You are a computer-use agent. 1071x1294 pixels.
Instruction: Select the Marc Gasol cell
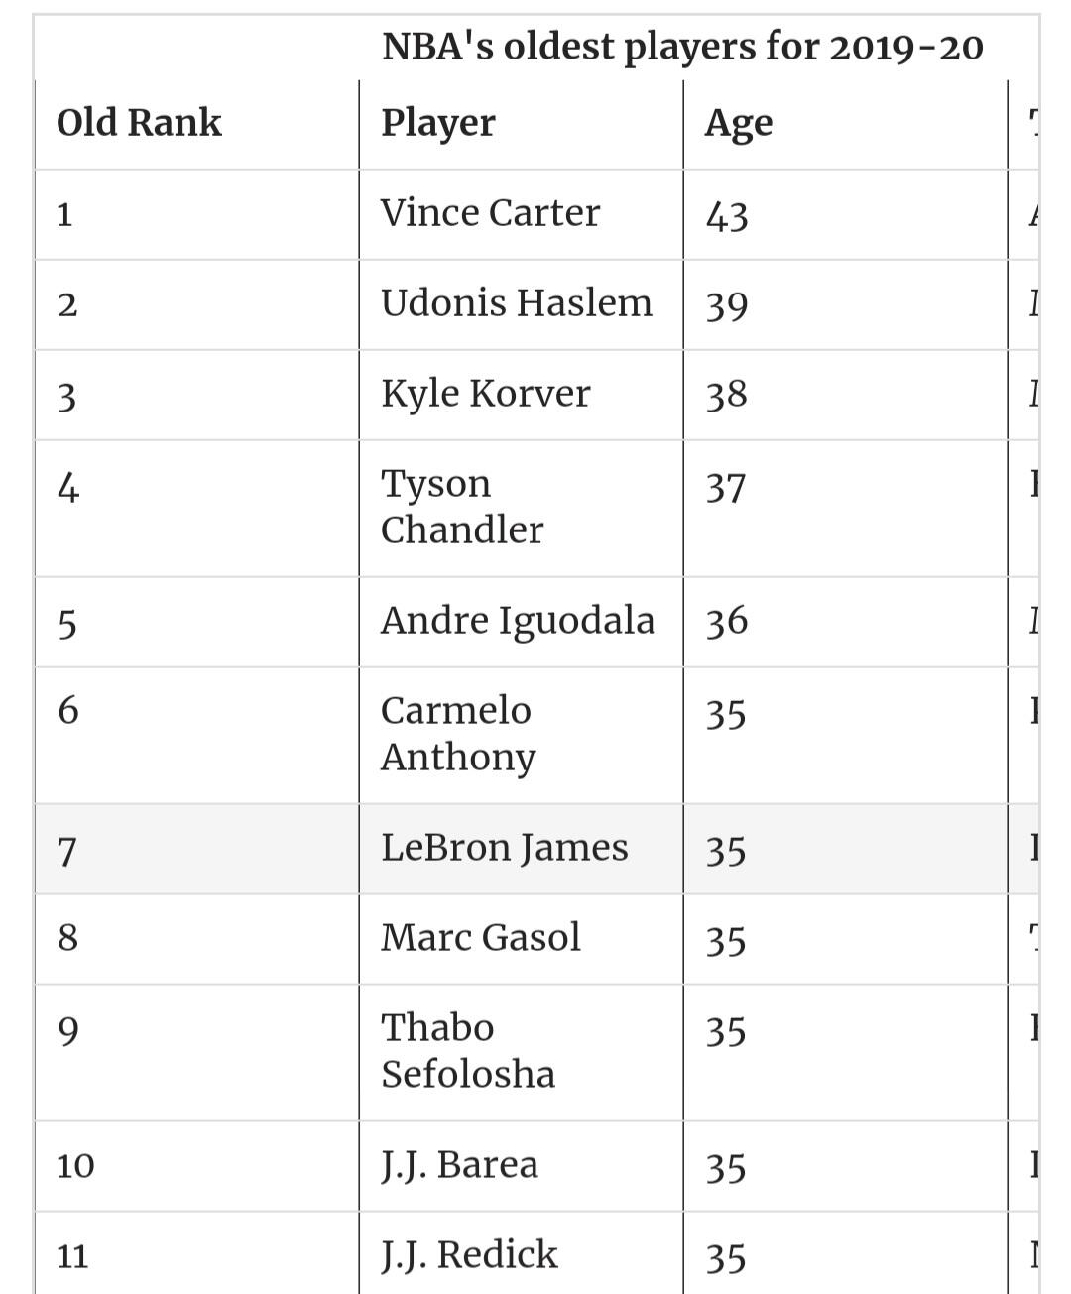(521, 939)
